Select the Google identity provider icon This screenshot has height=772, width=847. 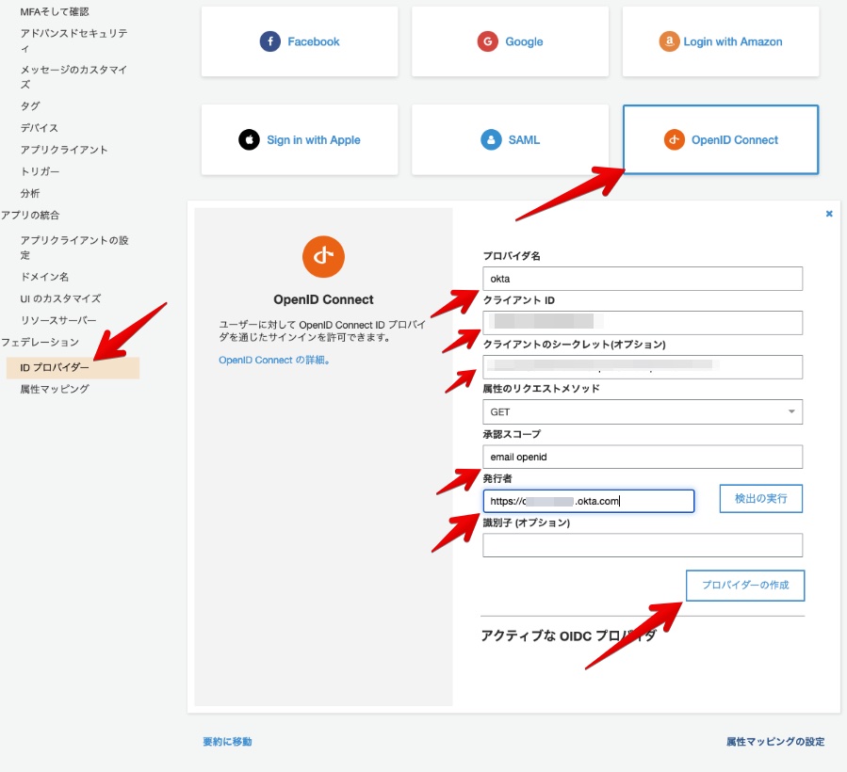(488, 40)
